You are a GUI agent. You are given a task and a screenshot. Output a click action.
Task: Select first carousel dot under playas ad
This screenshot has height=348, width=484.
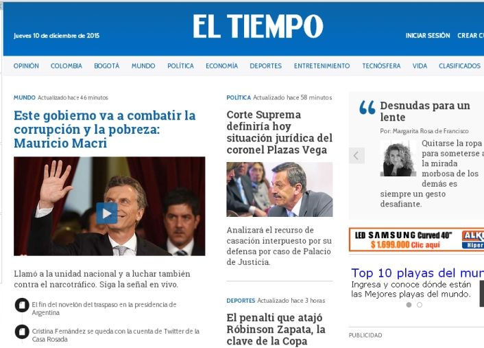coord(409,305)
